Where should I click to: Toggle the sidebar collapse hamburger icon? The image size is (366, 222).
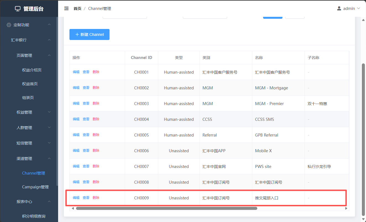pos(66,9)
